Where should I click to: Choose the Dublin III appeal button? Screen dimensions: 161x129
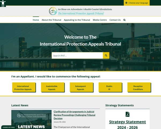coord(109,88)
